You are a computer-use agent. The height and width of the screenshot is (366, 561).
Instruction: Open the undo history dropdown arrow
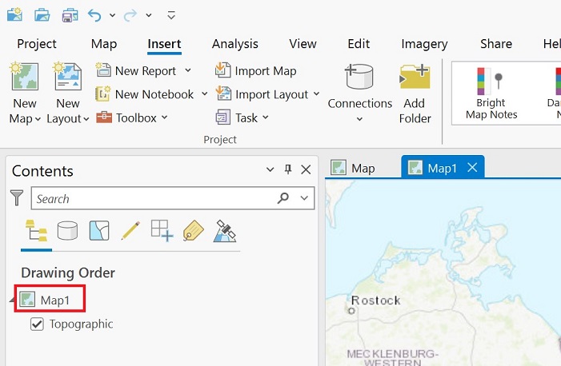[x=112, y=15]
